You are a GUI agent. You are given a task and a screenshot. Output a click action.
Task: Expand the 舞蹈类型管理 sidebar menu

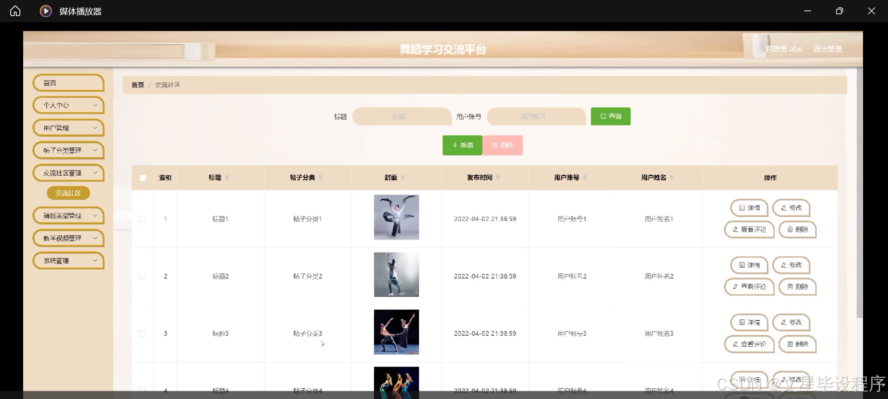tap(69, 215)
